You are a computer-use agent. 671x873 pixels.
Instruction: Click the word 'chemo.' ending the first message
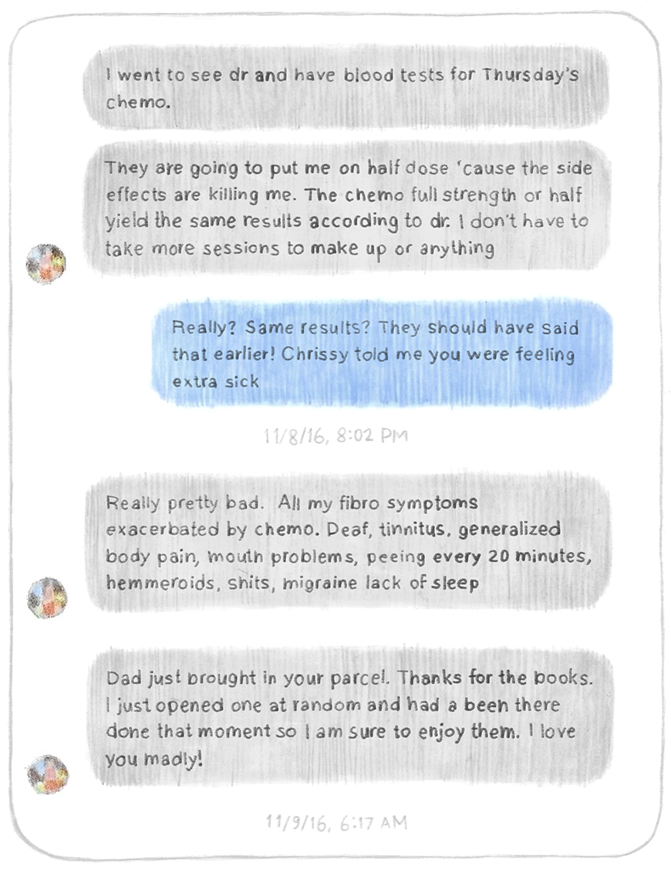(138, 103)
